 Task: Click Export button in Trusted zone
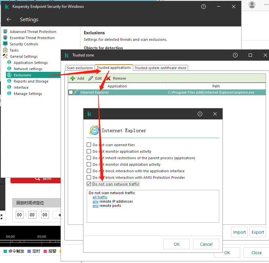[258, 232]
